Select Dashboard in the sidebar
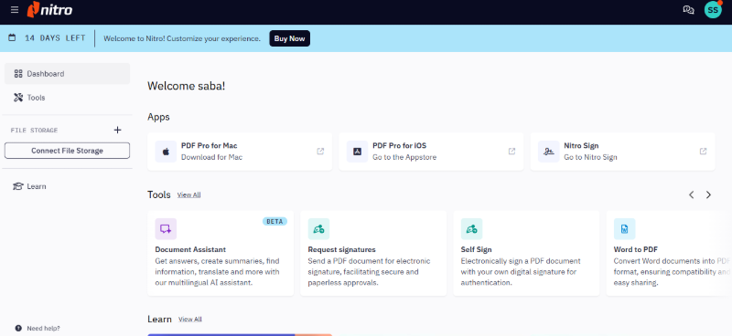 click(x=67, y=74)
